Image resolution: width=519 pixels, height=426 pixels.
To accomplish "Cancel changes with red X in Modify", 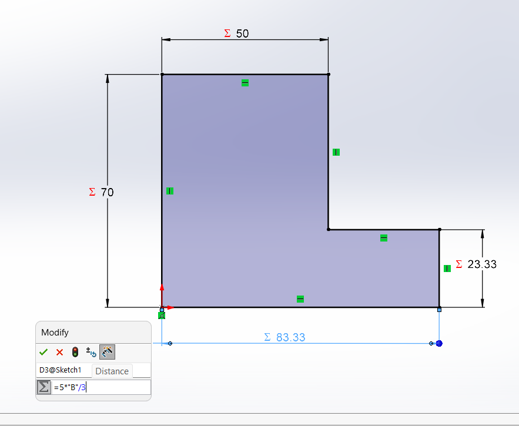I will 59,352.
